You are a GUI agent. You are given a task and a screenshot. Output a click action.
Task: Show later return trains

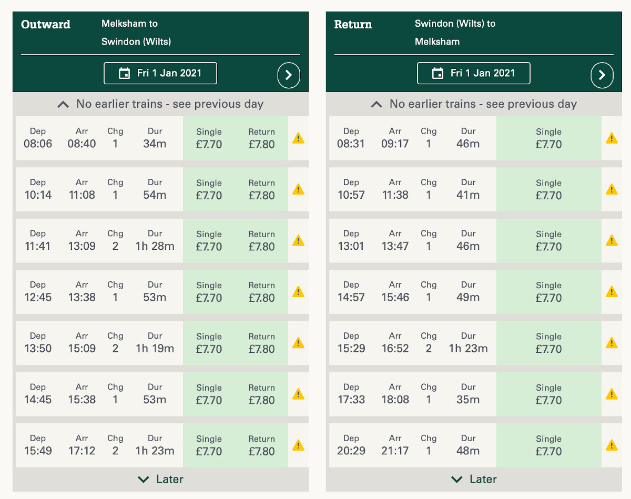[x=474, y=479]
